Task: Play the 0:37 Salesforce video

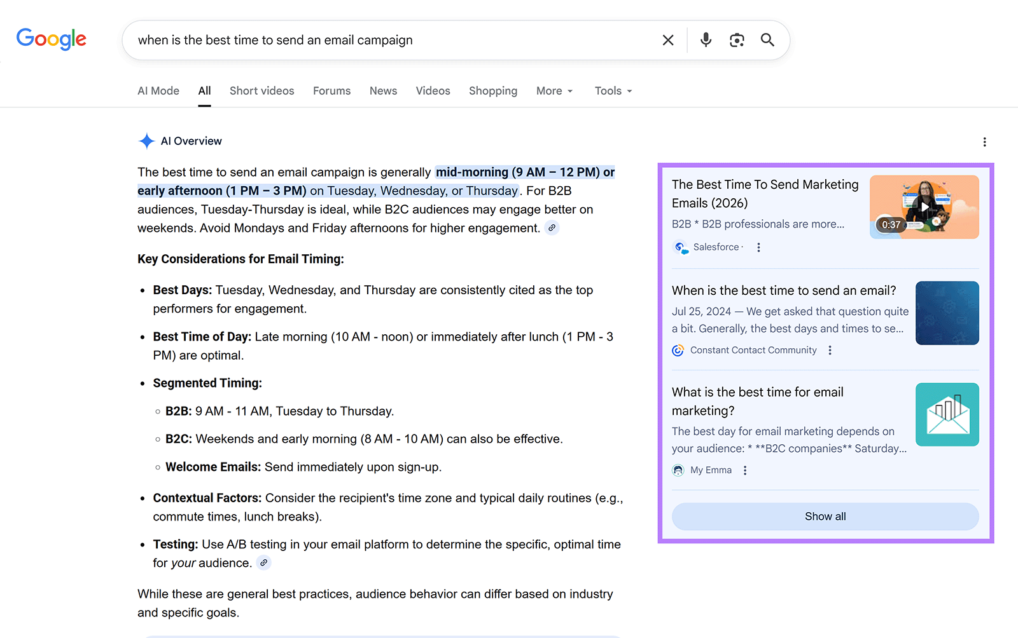Action: 924,207
